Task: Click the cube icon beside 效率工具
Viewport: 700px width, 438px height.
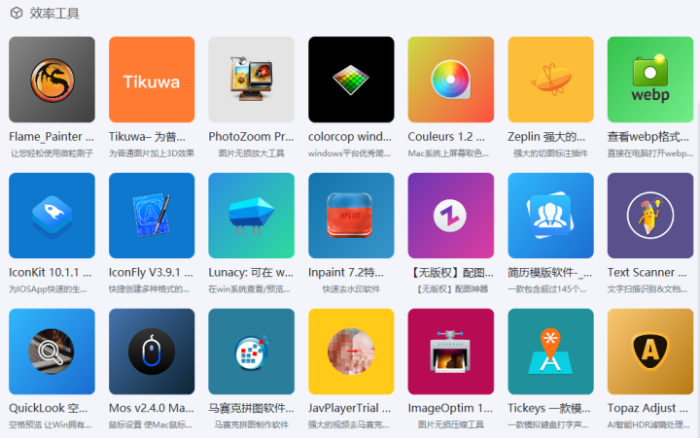Action: pos(17,14)
